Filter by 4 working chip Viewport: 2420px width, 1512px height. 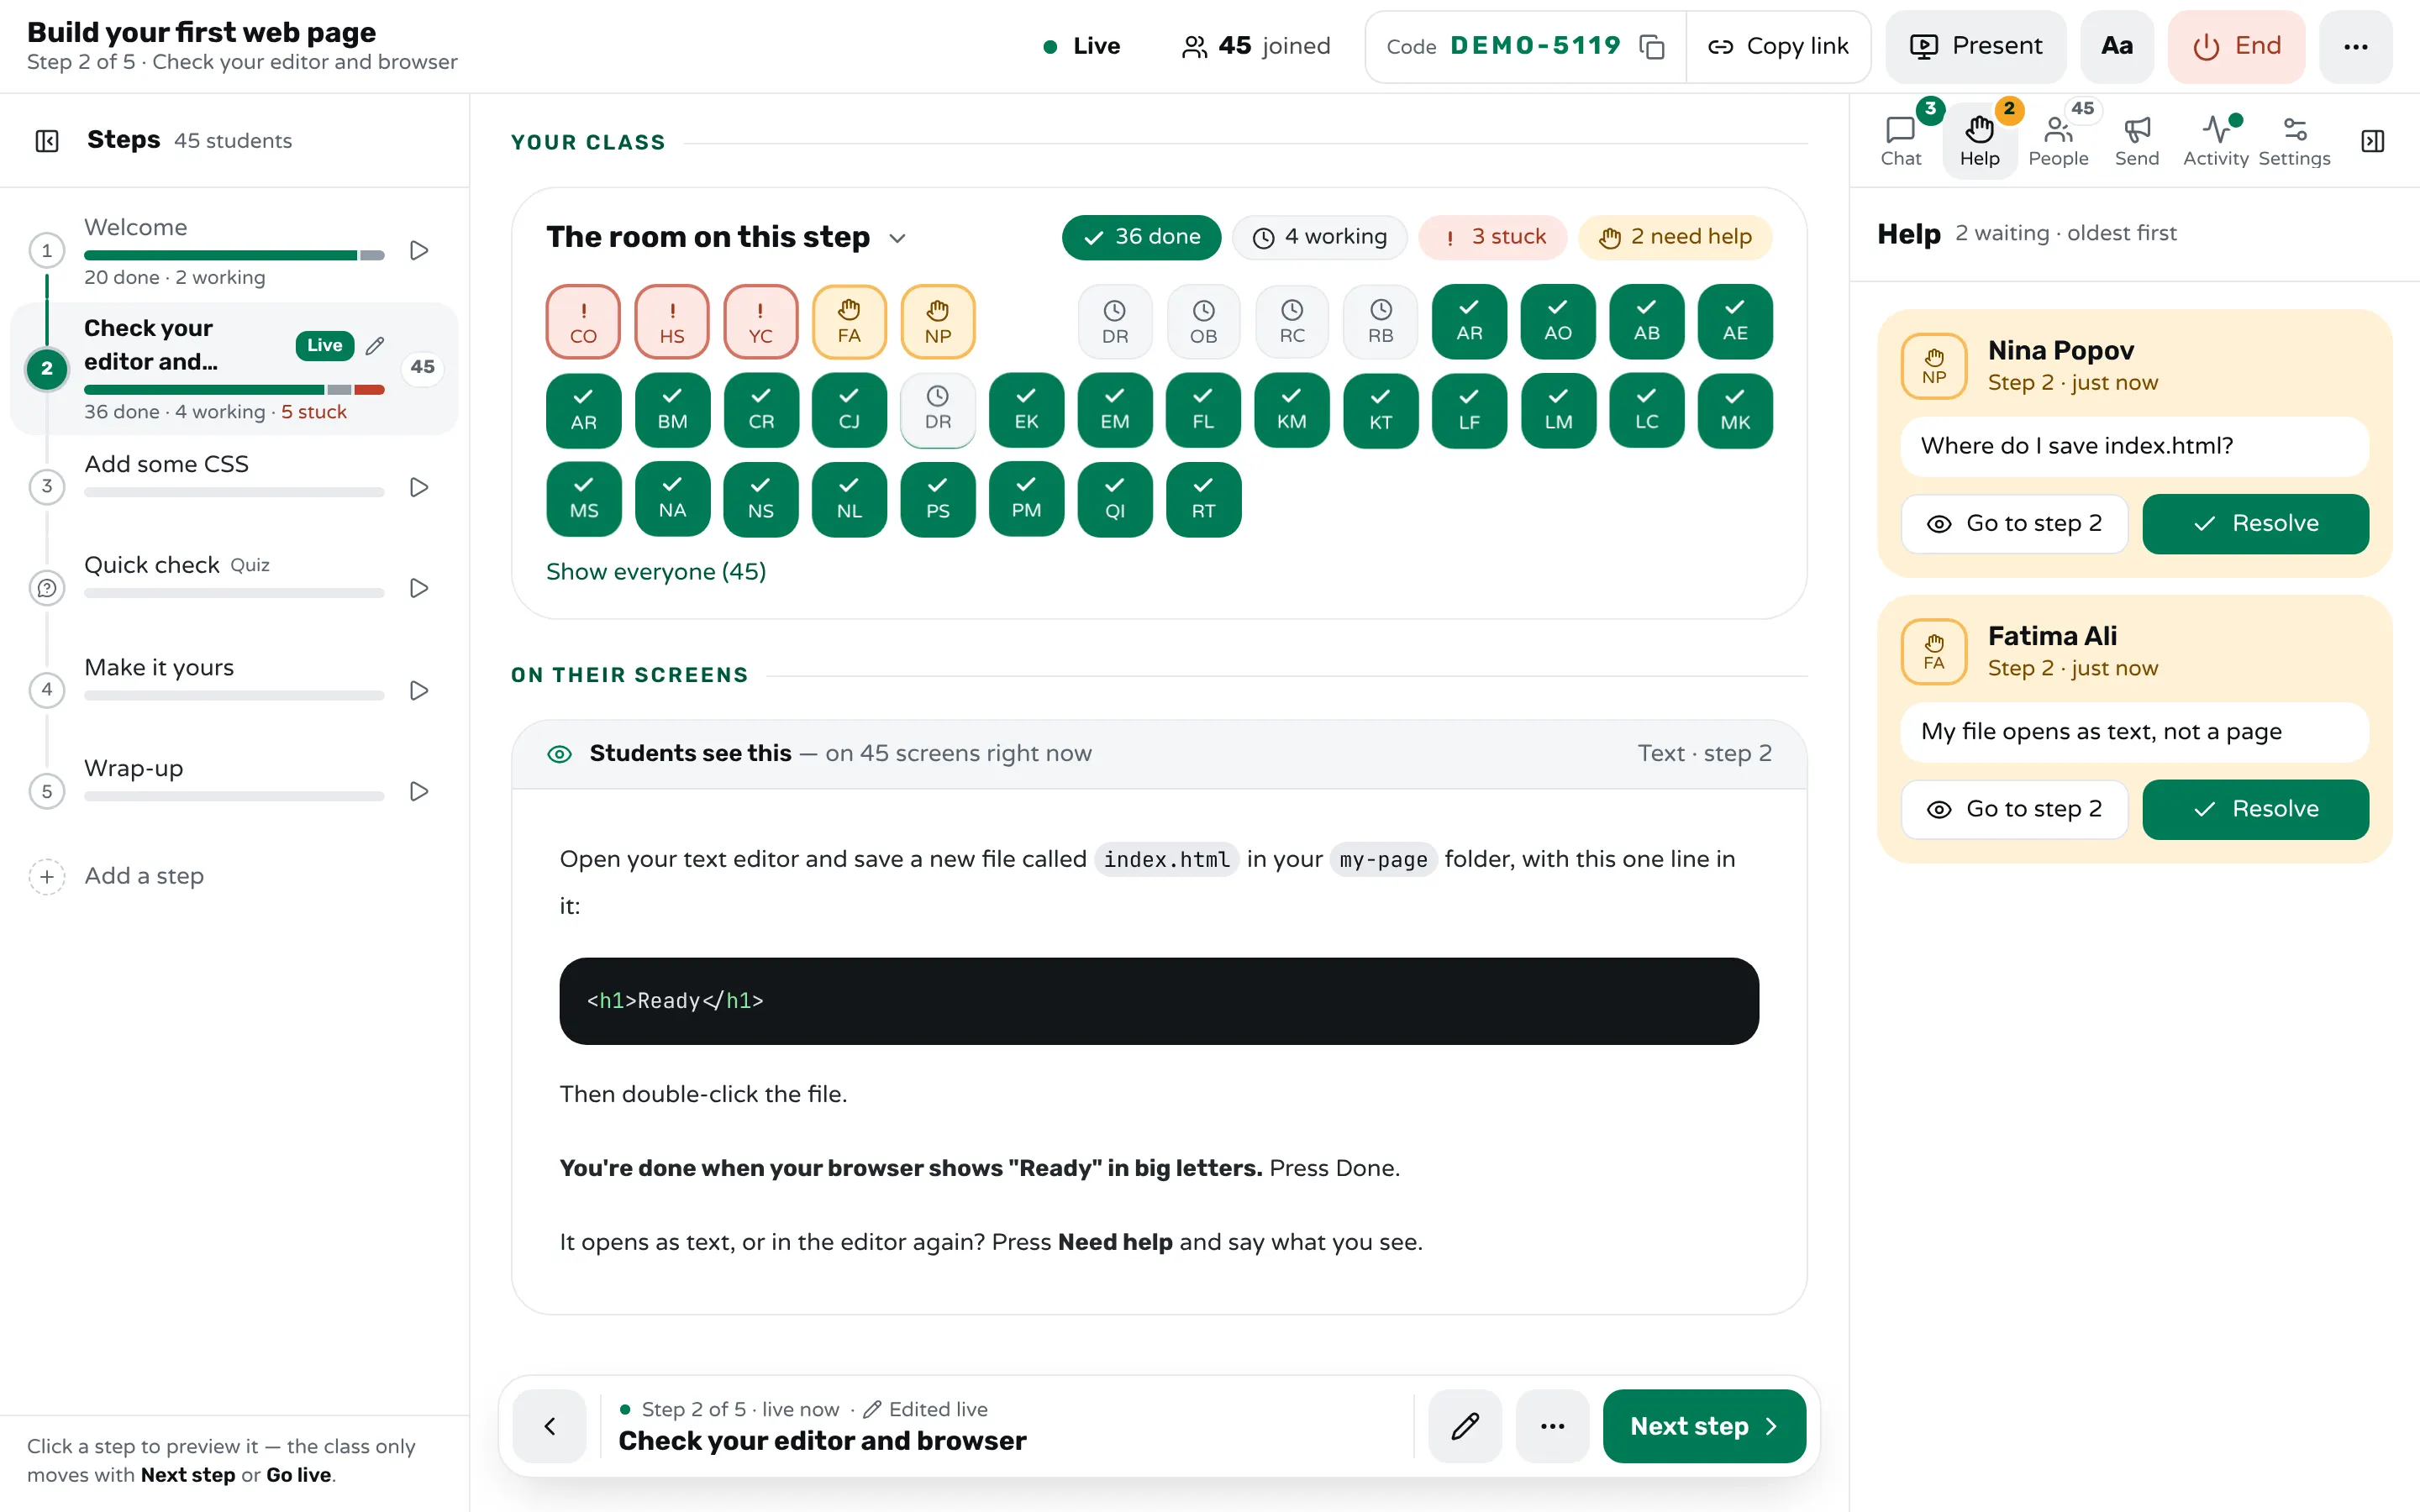(x=1320, y=237)
